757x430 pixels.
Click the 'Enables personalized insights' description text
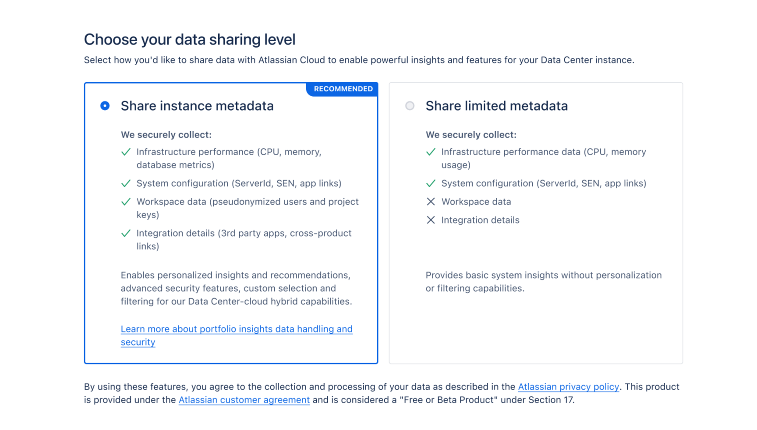click(236, 288)
